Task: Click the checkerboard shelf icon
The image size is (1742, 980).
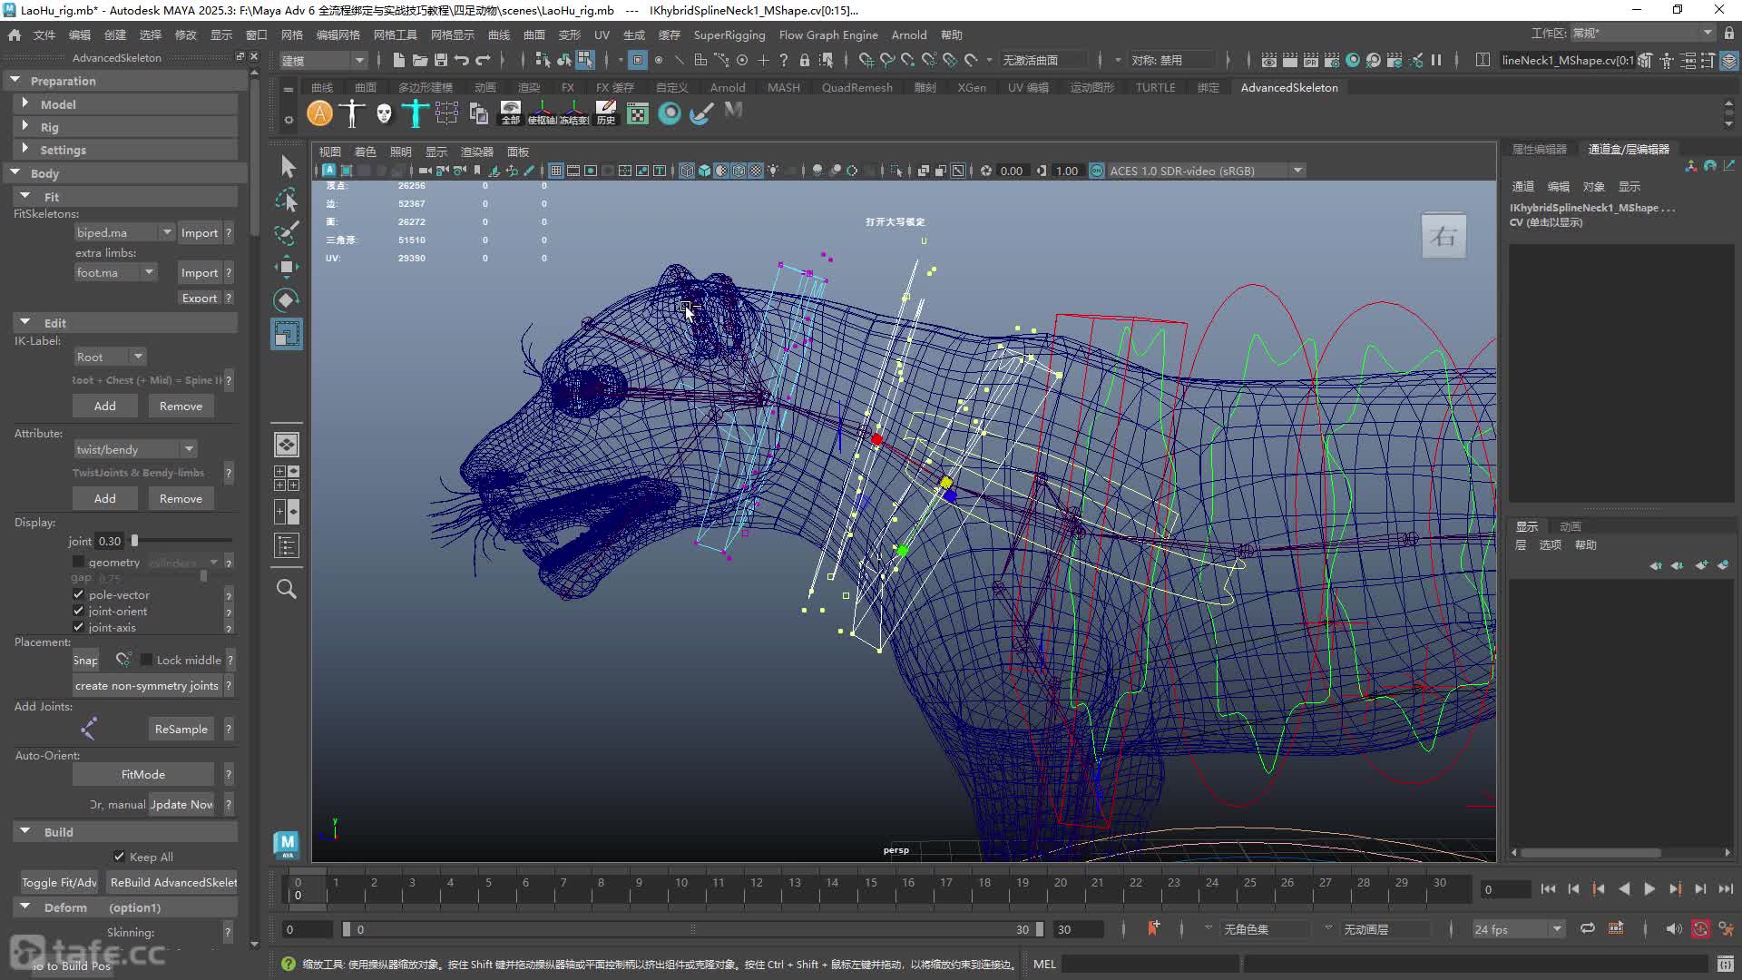Action: tap(638, 113)
